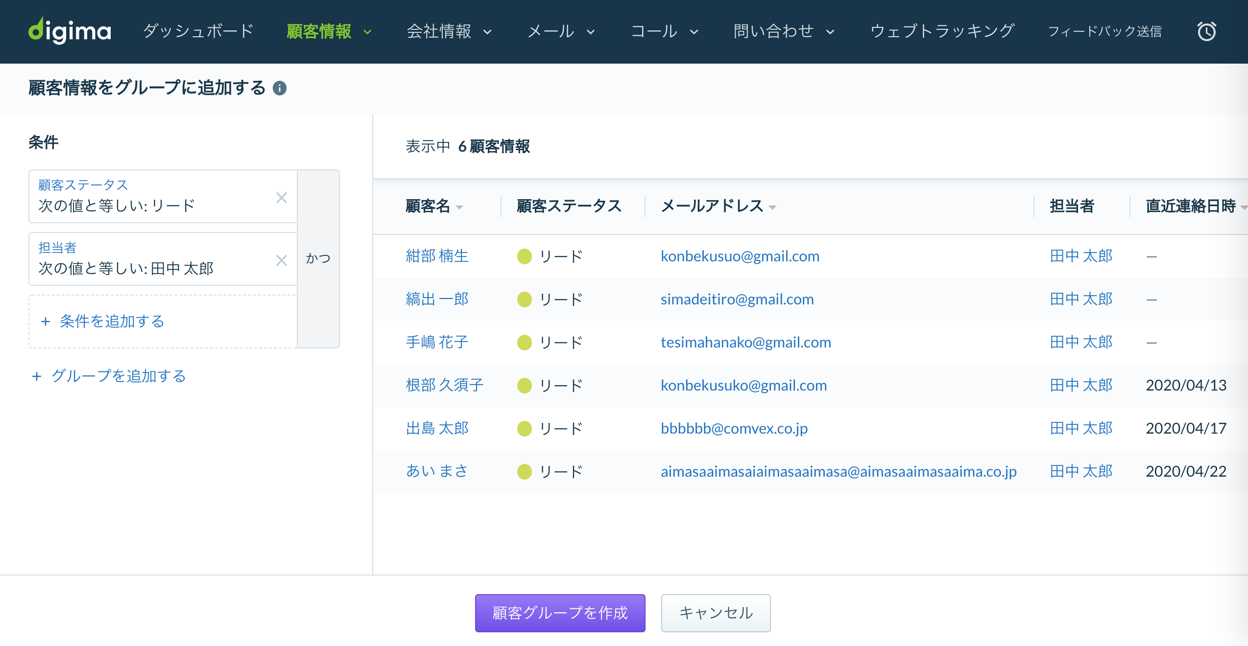Click リード status in 縞出 一郎 row

point(561,299)
